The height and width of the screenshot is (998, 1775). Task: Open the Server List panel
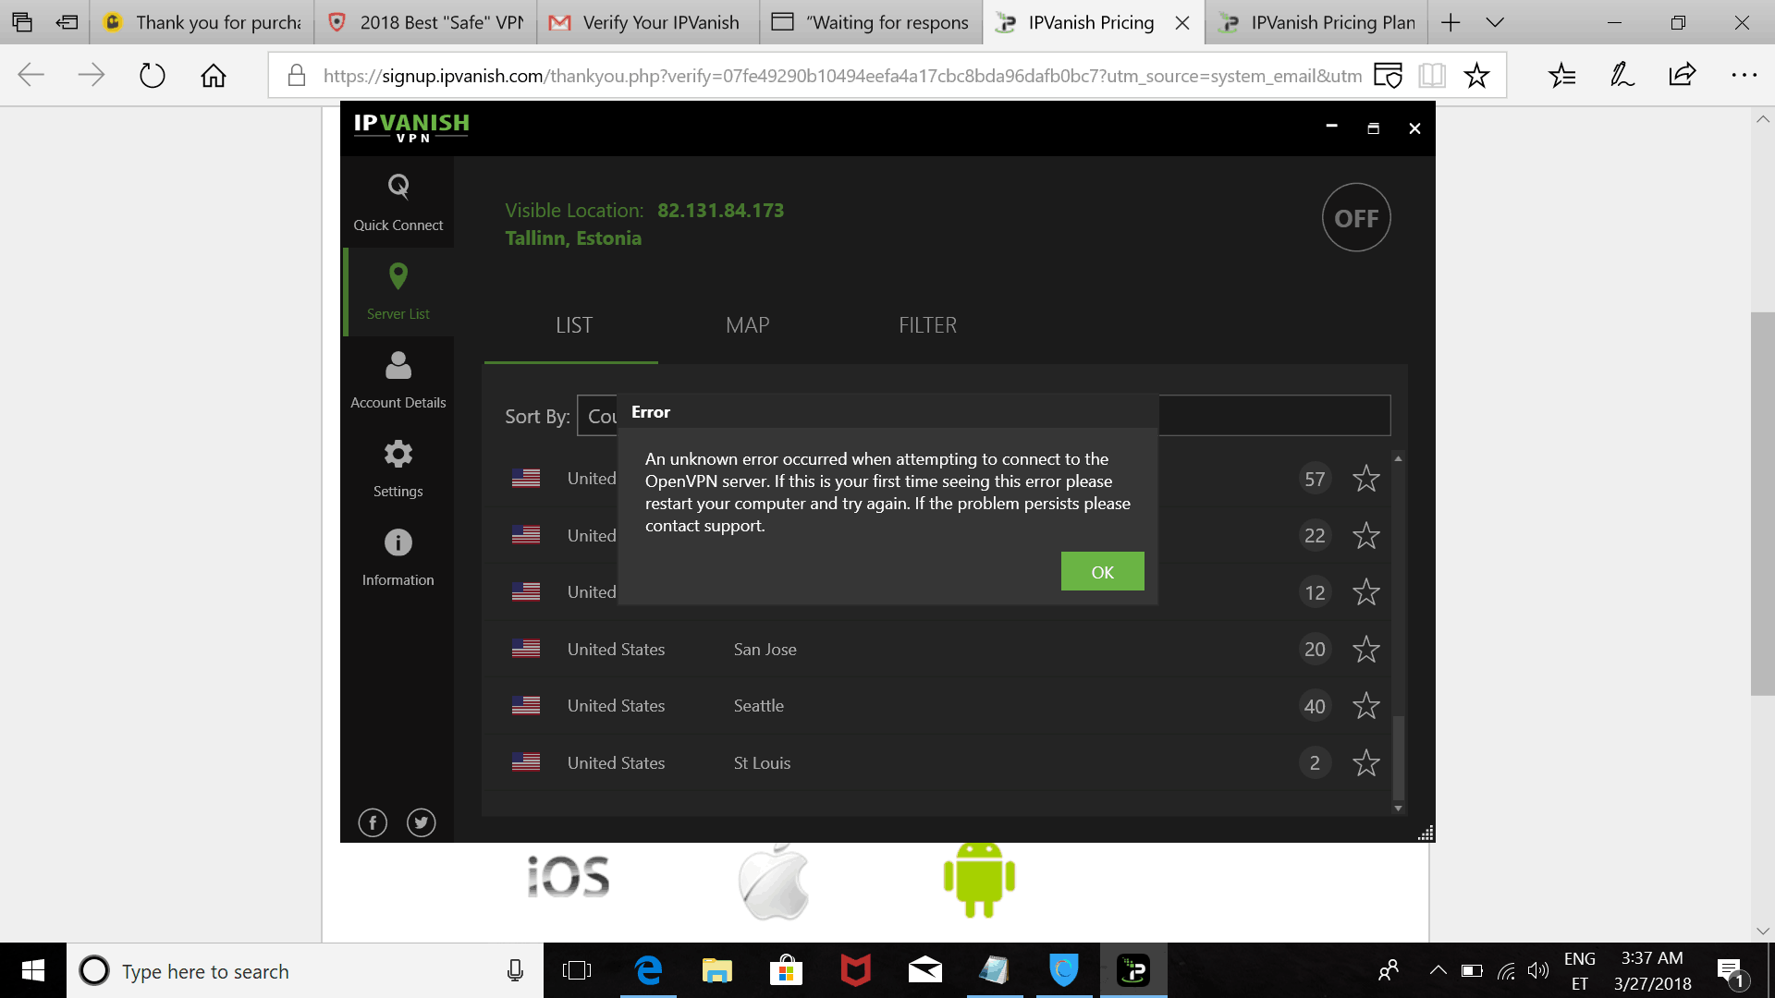(x=398, y=290)
